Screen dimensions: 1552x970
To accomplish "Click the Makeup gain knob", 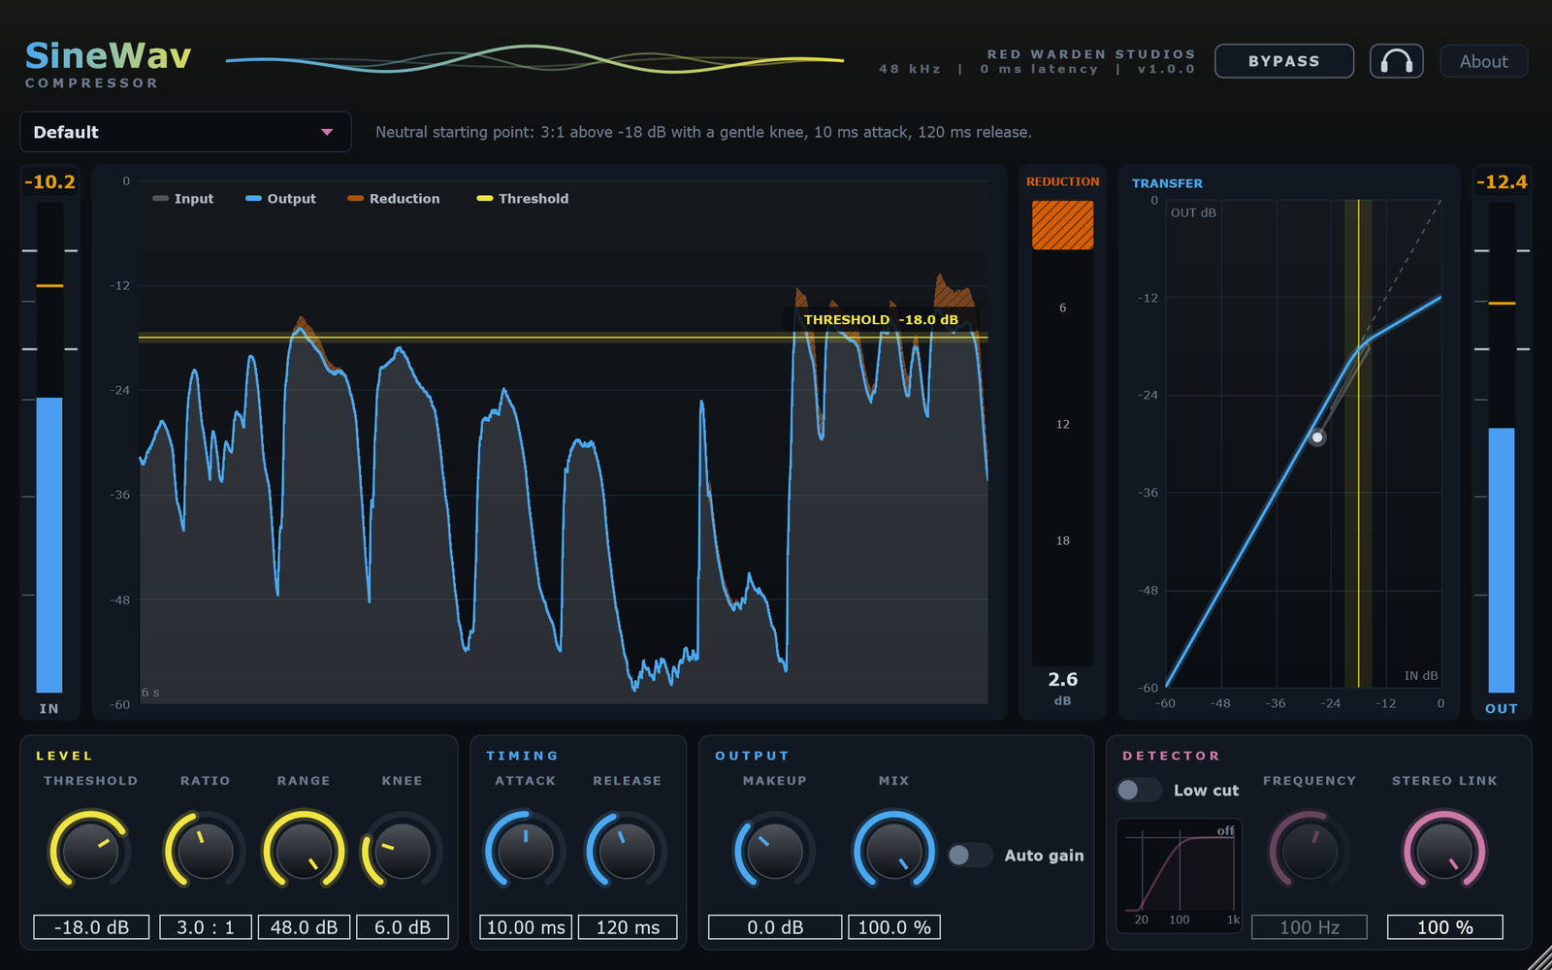I will [x=774, y=851].
